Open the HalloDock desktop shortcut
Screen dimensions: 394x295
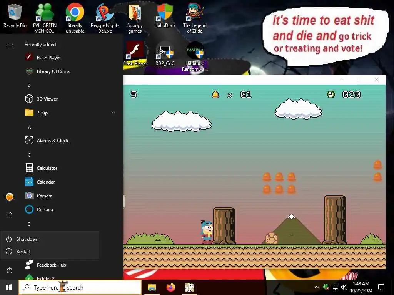pos(165,15)
